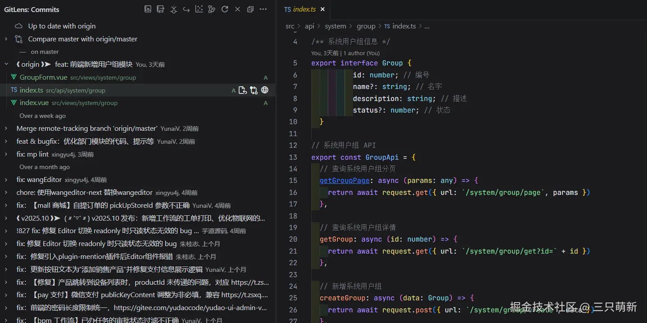Image resolution: width=647 pixels, height=323 pixels.
Task: Click the globe Open on Remote icon
Action: click(265, 90)
